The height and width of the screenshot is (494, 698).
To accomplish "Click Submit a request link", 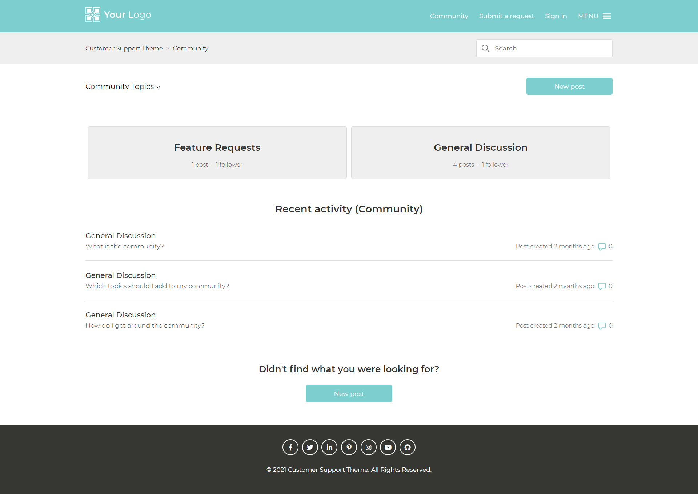I will point(506,16).
